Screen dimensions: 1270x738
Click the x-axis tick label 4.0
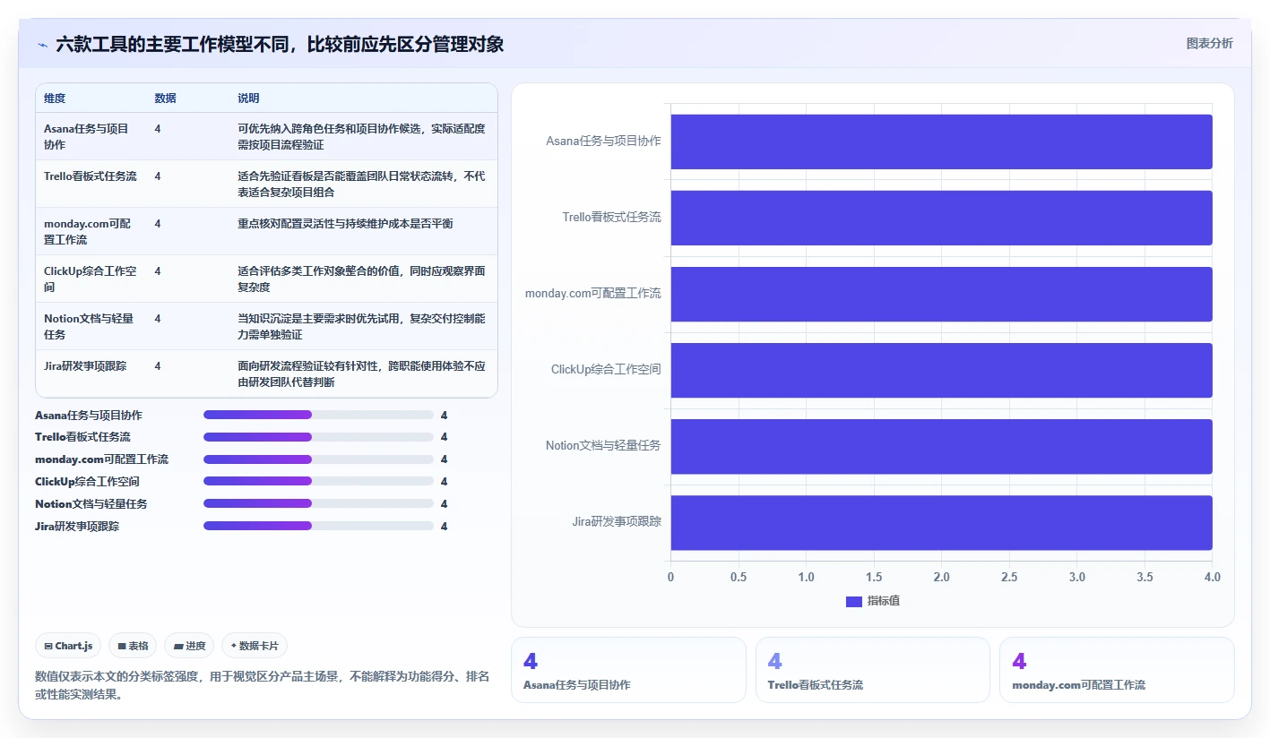(x=1212, y=578)
